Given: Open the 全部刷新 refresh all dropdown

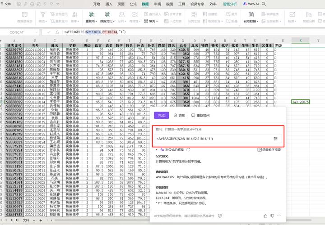Looking at the screenshot, I should click(271, 21).
